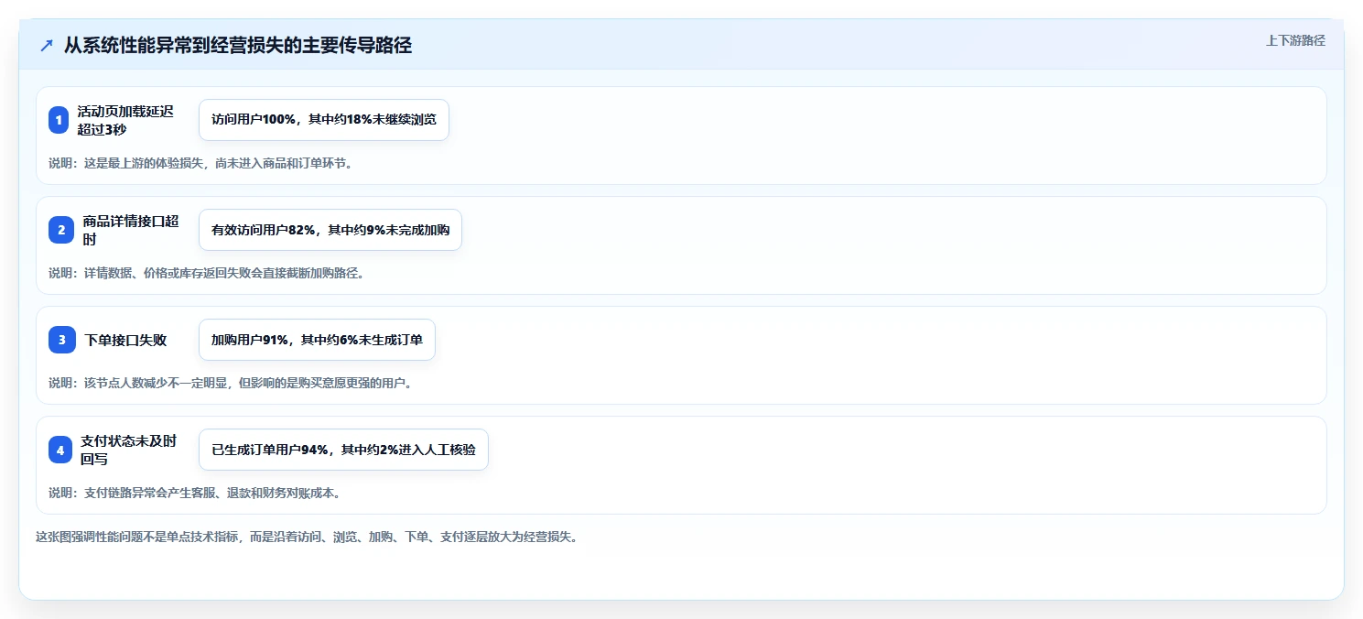The image size is (1363, 619).
Task: Click the 下单接口失败 step label
Action: (126, 340)
